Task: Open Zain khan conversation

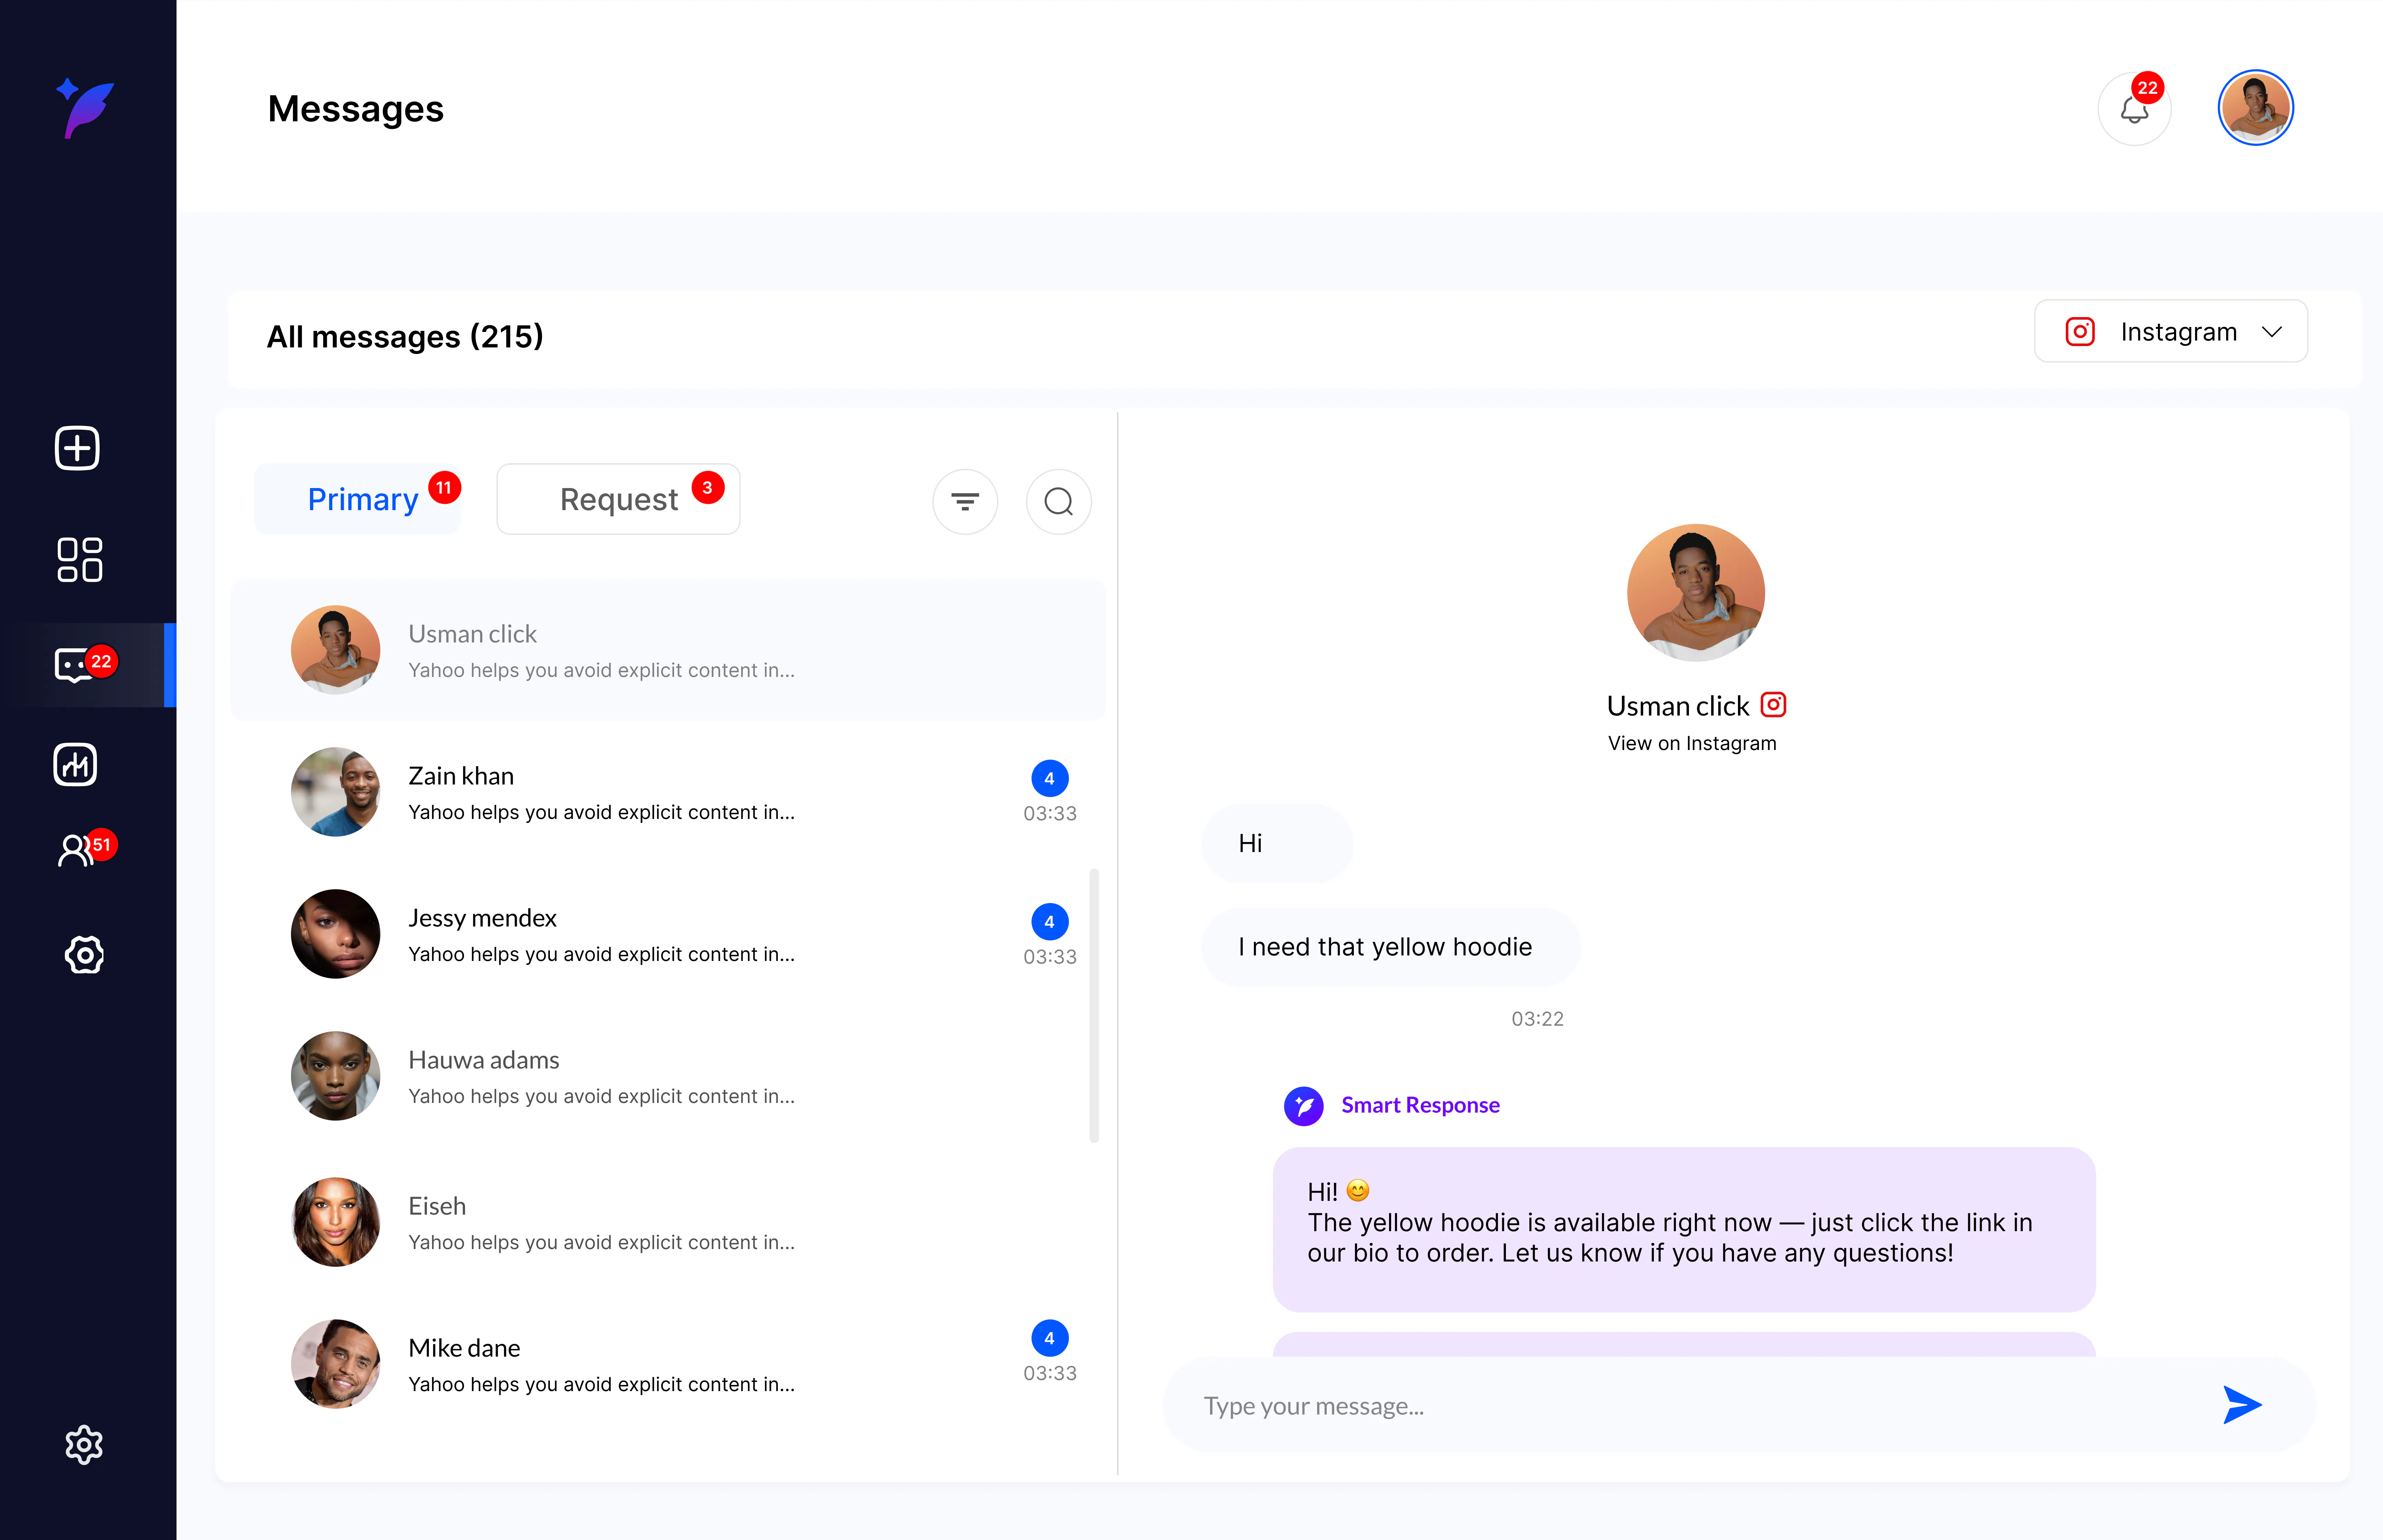Action: point(668,792)
